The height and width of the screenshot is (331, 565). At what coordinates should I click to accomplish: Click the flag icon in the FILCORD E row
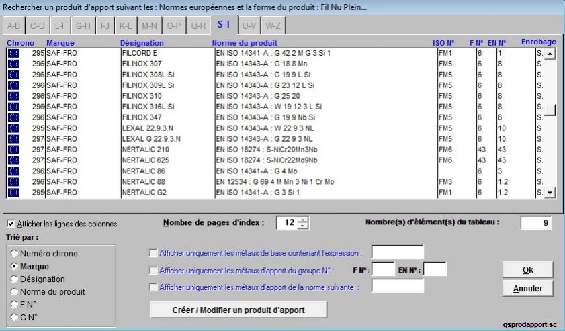[x=13, y=53]
